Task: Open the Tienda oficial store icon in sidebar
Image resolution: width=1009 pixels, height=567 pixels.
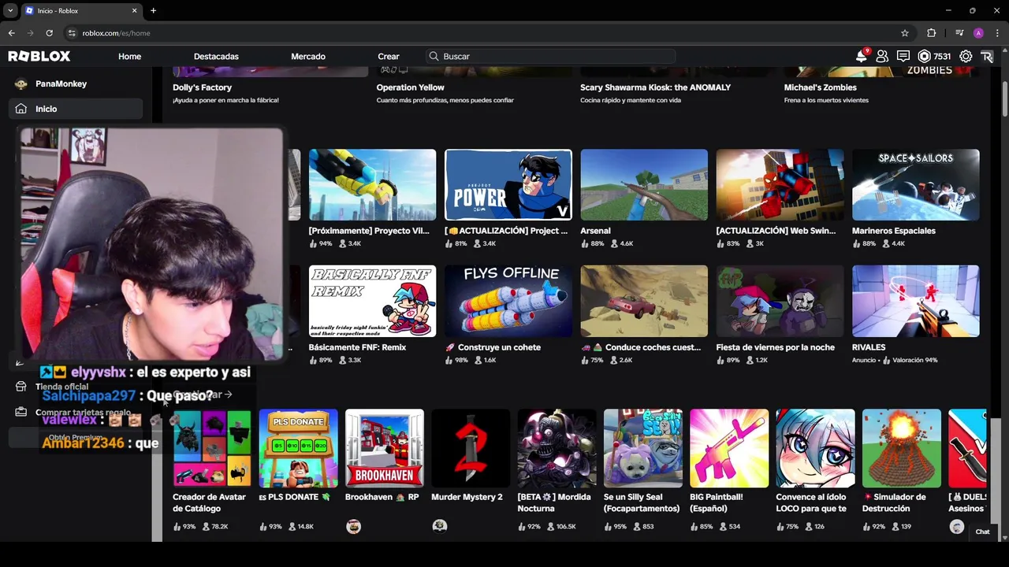Action: point(20,387)
